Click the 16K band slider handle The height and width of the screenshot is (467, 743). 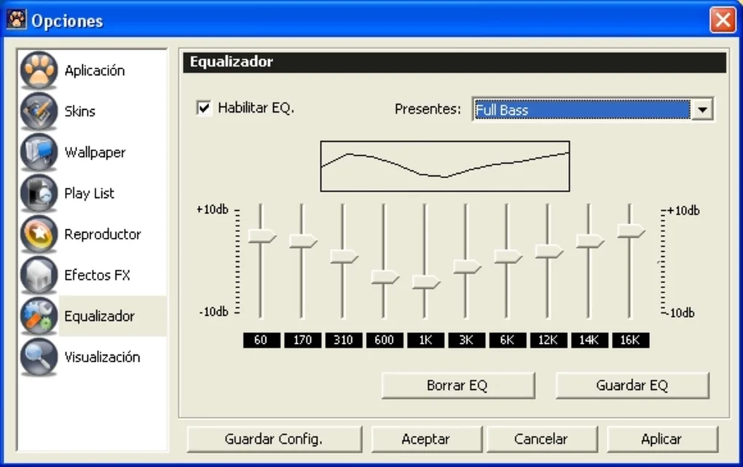[x=631, y=231]
